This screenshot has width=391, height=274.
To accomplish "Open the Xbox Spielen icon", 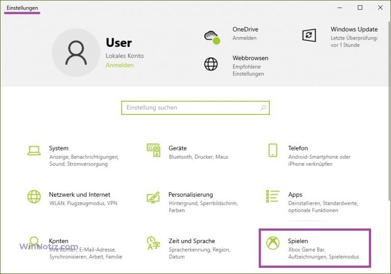I will [x=273, y=243].
